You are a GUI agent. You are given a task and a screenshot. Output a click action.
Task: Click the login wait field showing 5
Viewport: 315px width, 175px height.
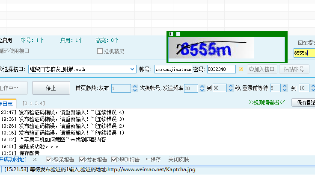[275, 88]
